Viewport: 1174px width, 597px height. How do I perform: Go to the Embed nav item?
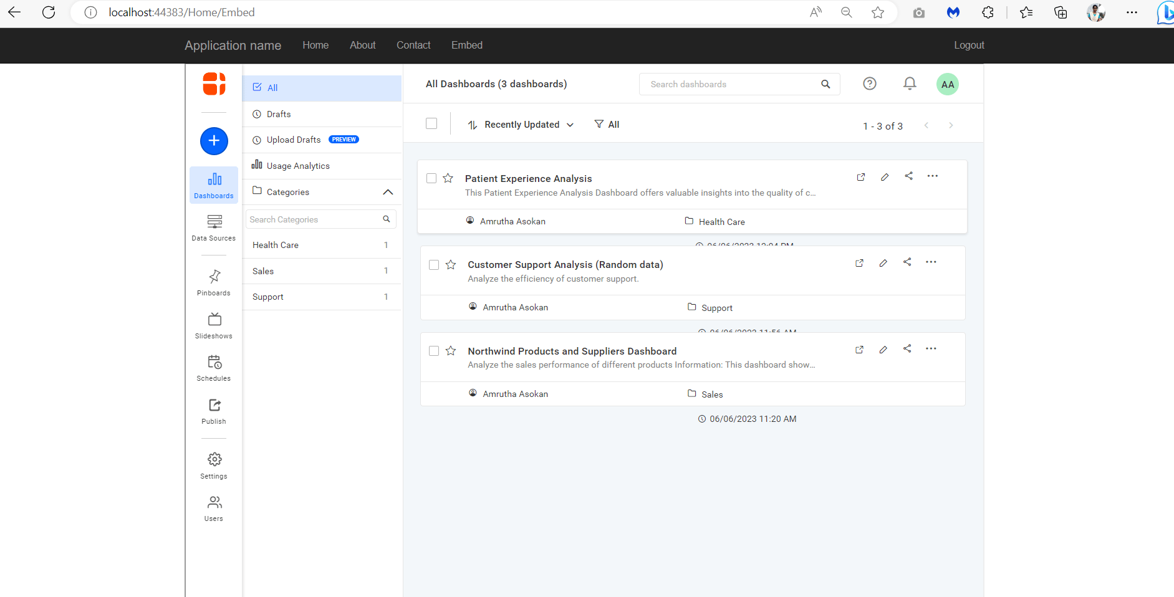point(466,45)
